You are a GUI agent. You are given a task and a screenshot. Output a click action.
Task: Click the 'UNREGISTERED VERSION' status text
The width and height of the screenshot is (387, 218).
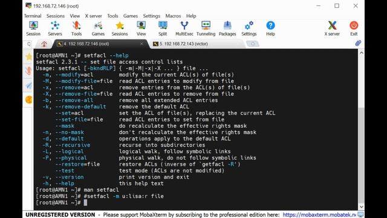(60, 214)
